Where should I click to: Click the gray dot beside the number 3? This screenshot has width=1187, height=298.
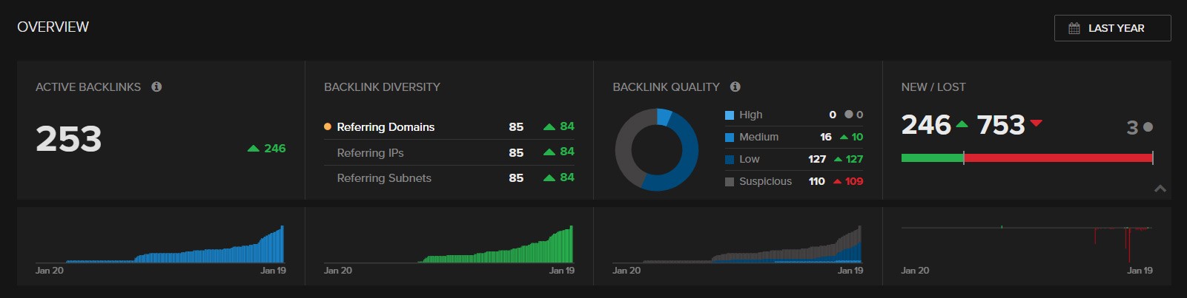(x=1148, y=127)
